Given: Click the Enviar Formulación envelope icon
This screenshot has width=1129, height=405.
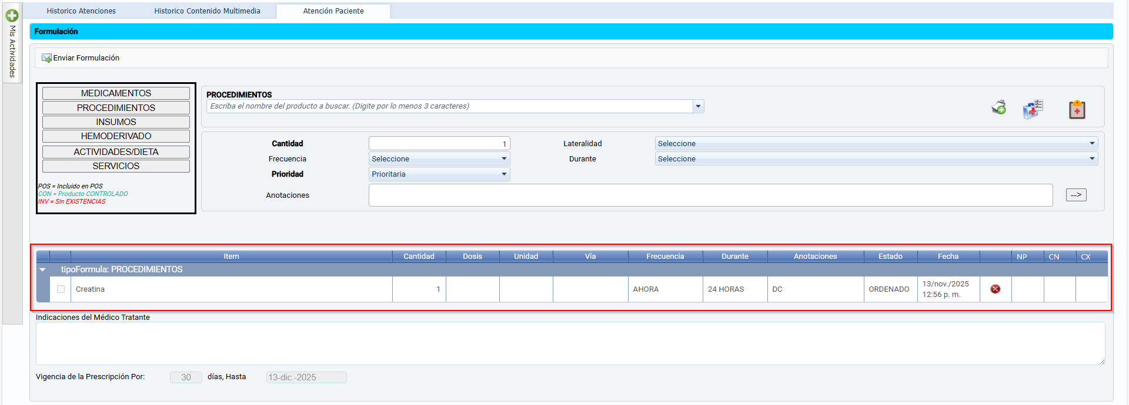Looking at the screenshot, I should point(46,58).
